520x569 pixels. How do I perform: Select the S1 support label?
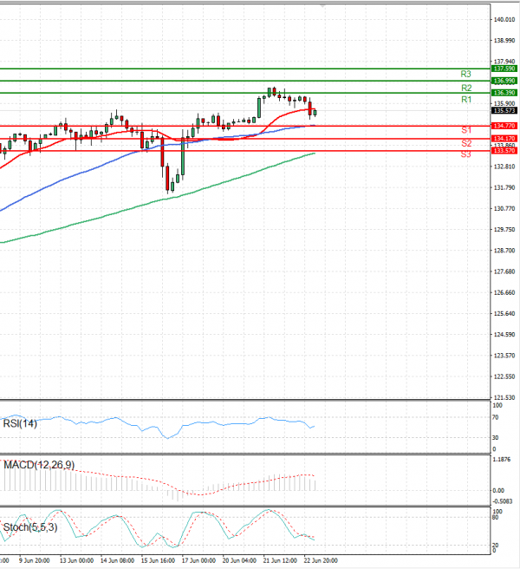[466, 130]
